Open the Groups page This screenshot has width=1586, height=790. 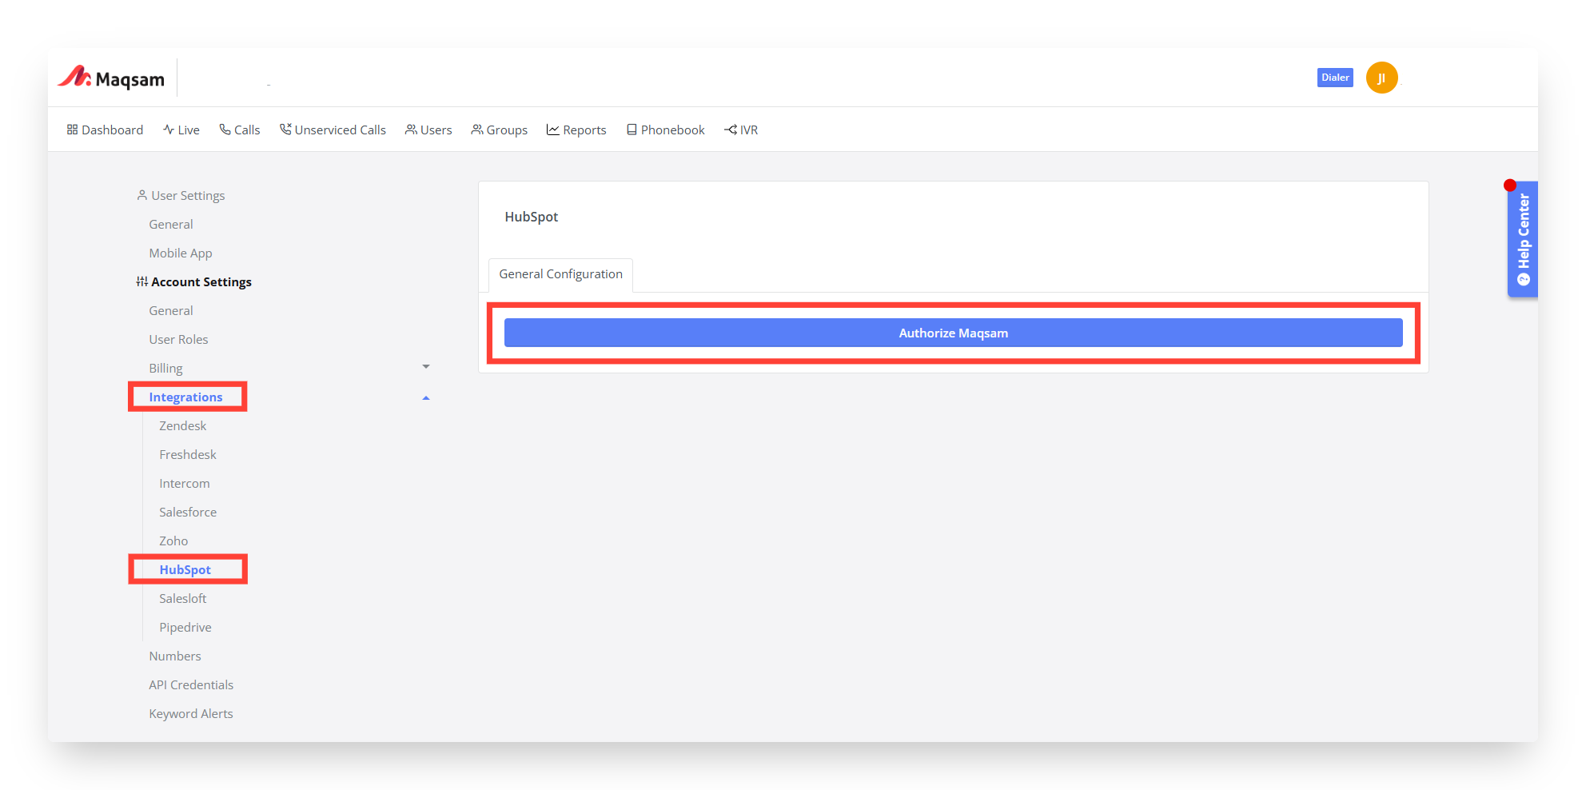pos(500,130)
